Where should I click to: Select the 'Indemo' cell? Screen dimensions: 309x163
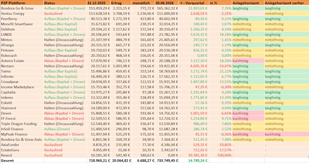tap(22, 97)
